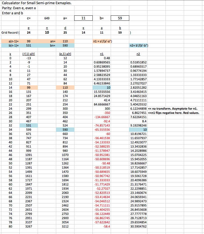Image resolution: width=204 pixels, height=234 pixels.
Task: Select the red value -51.333333
Action: click(102, 180)
